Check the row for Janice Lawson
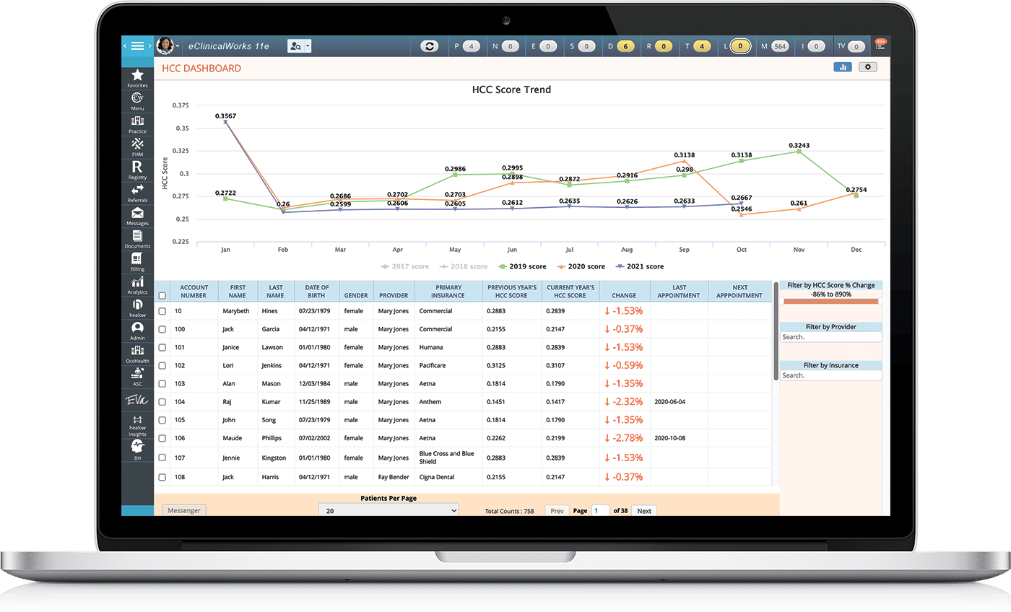 pos(162,347)
